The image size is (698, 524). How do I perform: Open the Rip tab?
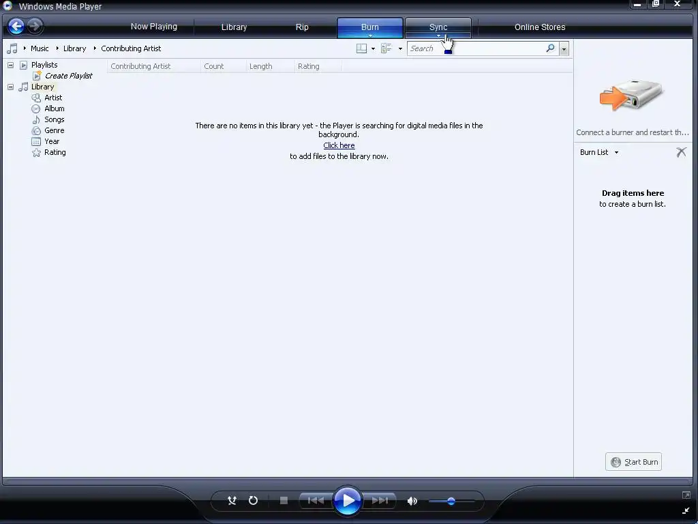coord(302,27)
